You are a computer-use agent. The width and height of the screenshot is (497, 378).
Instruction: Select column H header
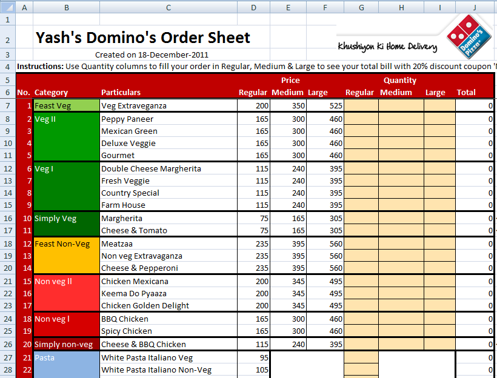point(401,8)
